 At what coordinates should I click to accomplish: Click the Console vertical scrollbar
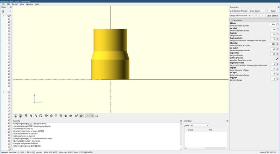(x=181, y=136)
